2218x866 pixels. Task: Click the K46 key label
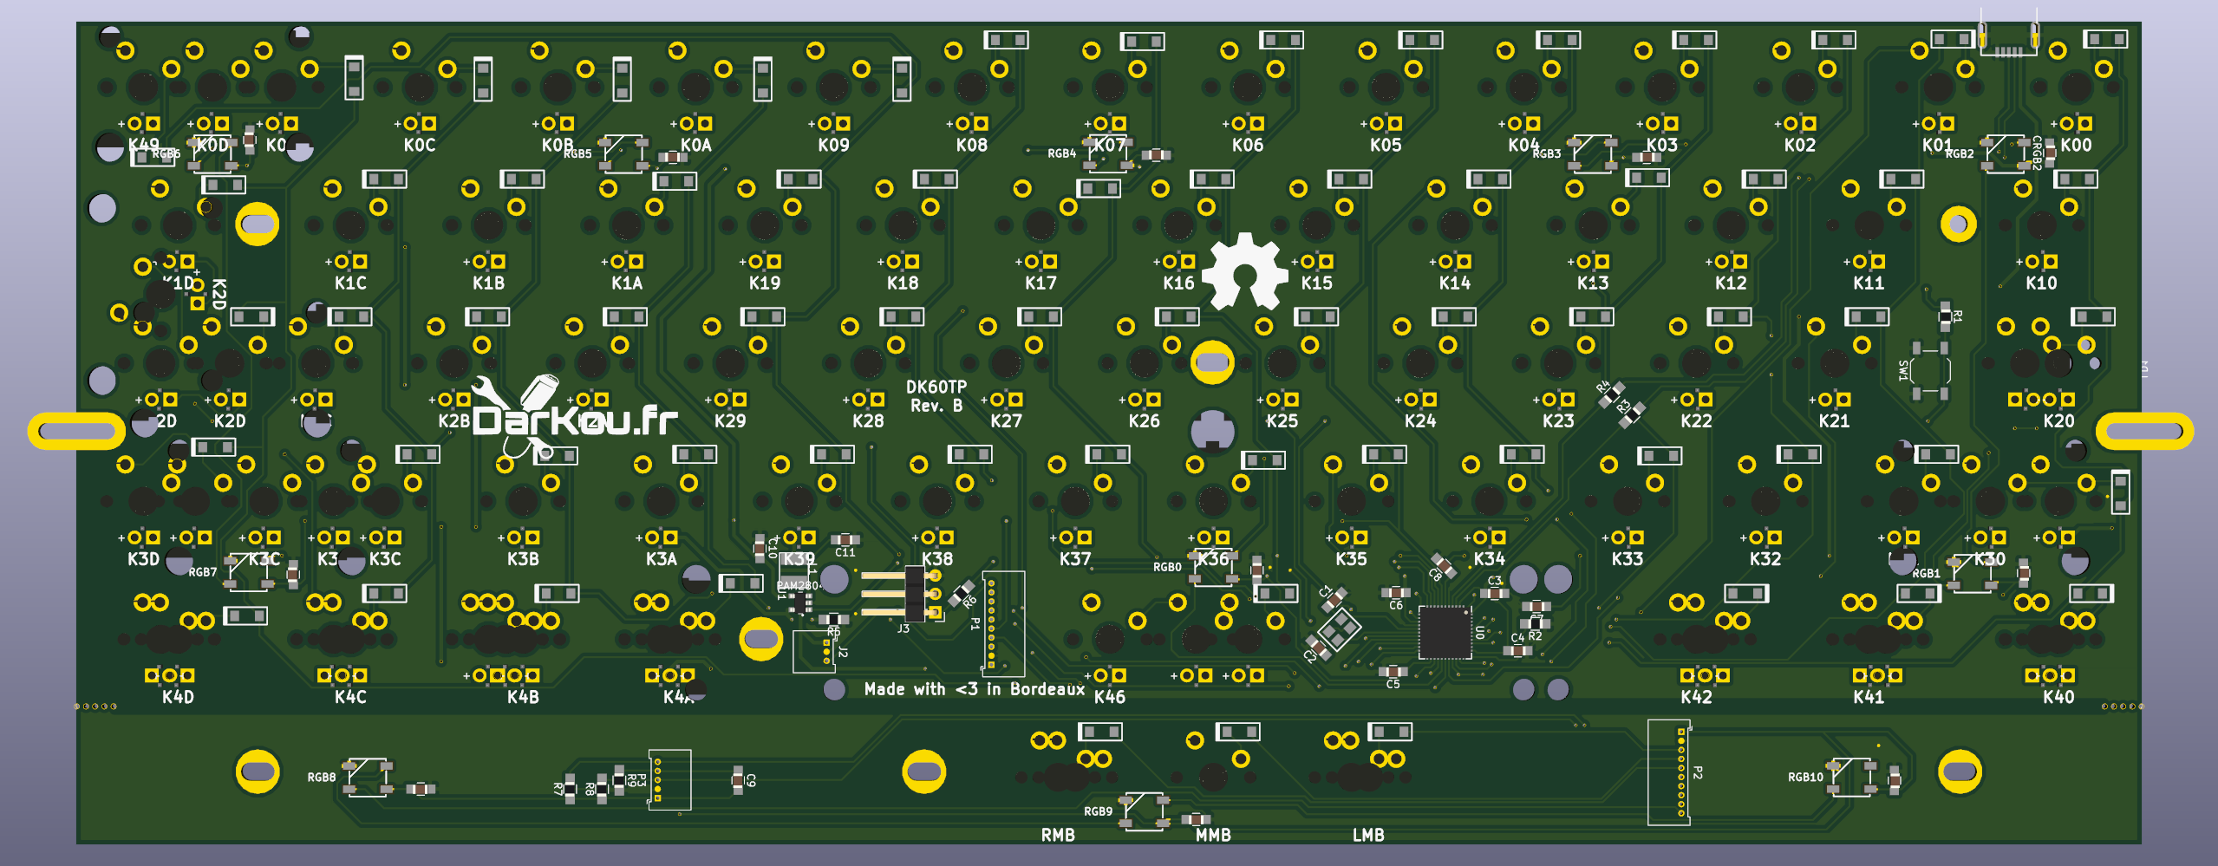click(x=1109, y=696)
